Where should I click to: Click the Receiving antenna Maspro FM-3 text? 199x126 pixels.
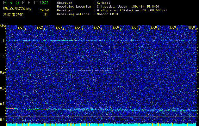coord(107,14)
